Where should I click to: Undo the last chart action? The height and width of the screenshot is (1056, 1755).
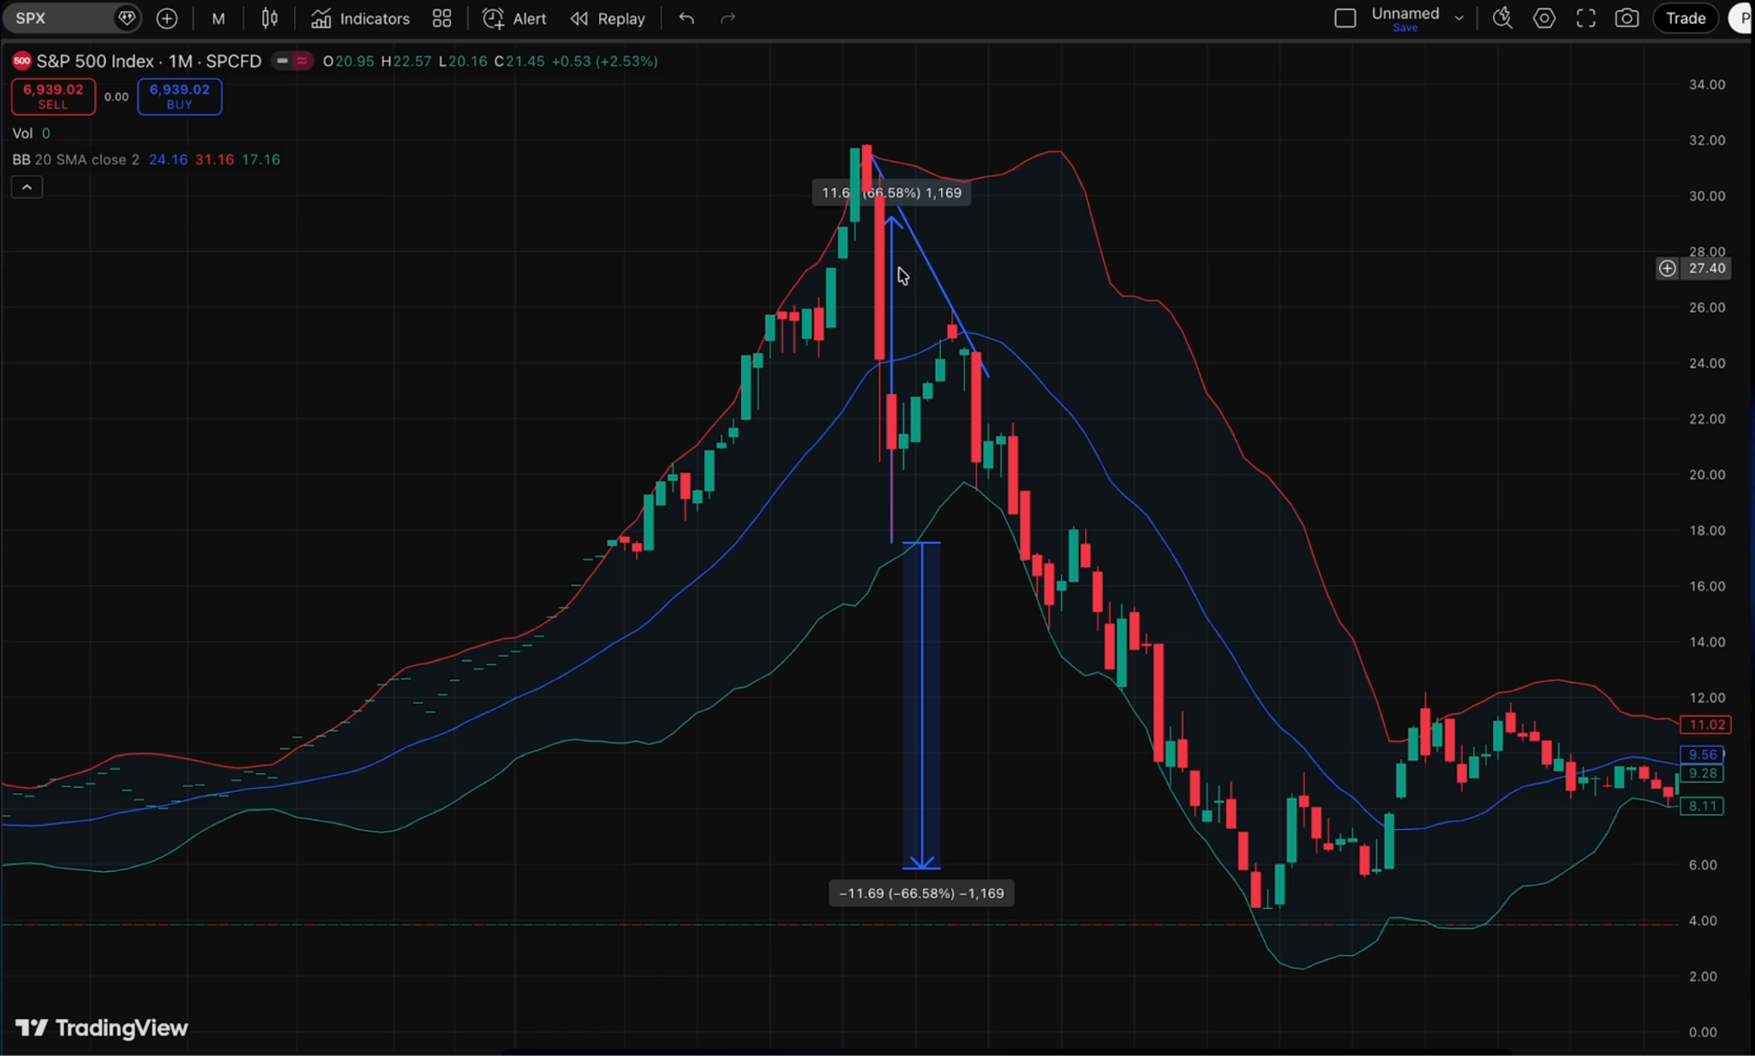point(686,19)
